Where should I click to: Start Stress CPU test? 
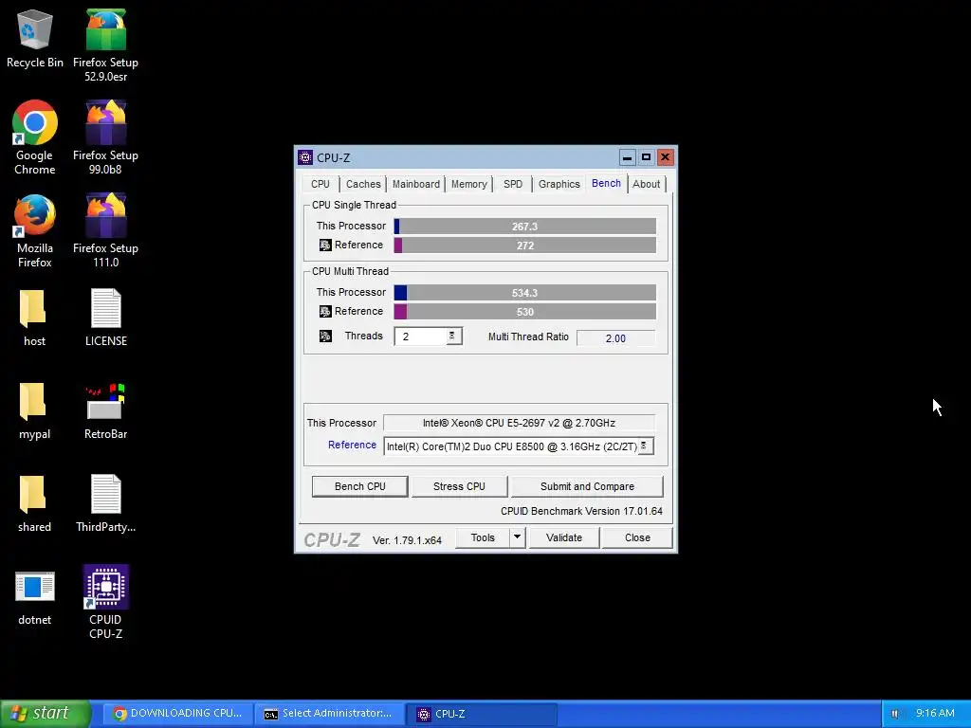[x=459, y=486]
